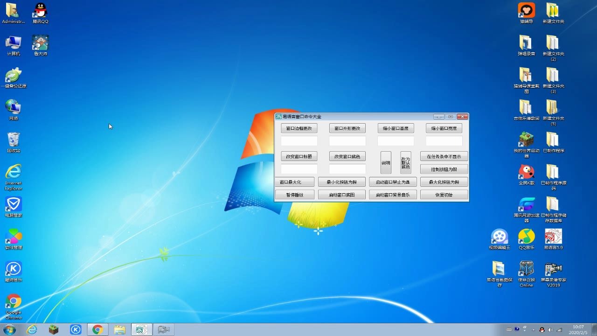The width and height of the screenshot is (597, 336).
Task: Select the 计算机 desktop icon
Action: pos(13,46)
